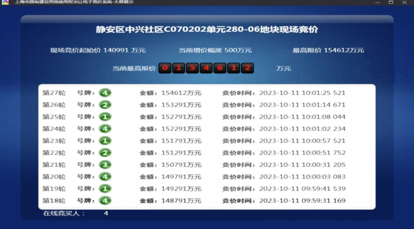
Task: Click the 当前最高报价 label
Action: 134,68
